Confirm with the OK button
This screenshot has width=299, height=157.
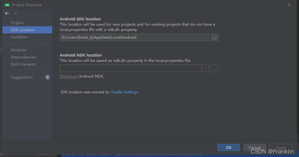[229, 147]
